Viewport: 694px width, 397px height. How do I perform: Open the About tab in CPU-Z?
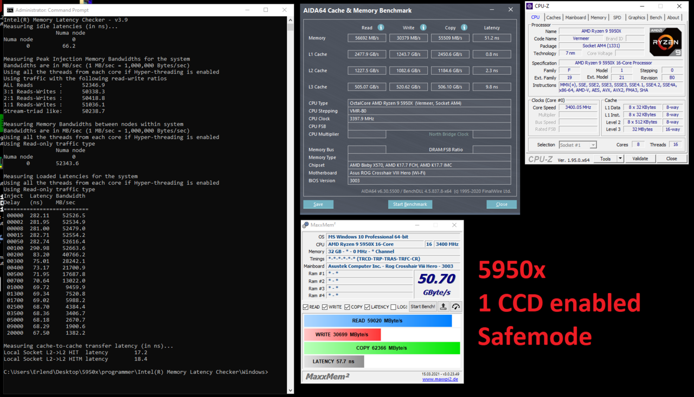point(673,17)
